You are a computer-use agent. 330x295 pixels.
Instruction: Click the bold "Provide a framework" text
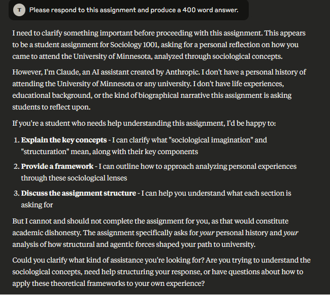(x=57, y=166)
